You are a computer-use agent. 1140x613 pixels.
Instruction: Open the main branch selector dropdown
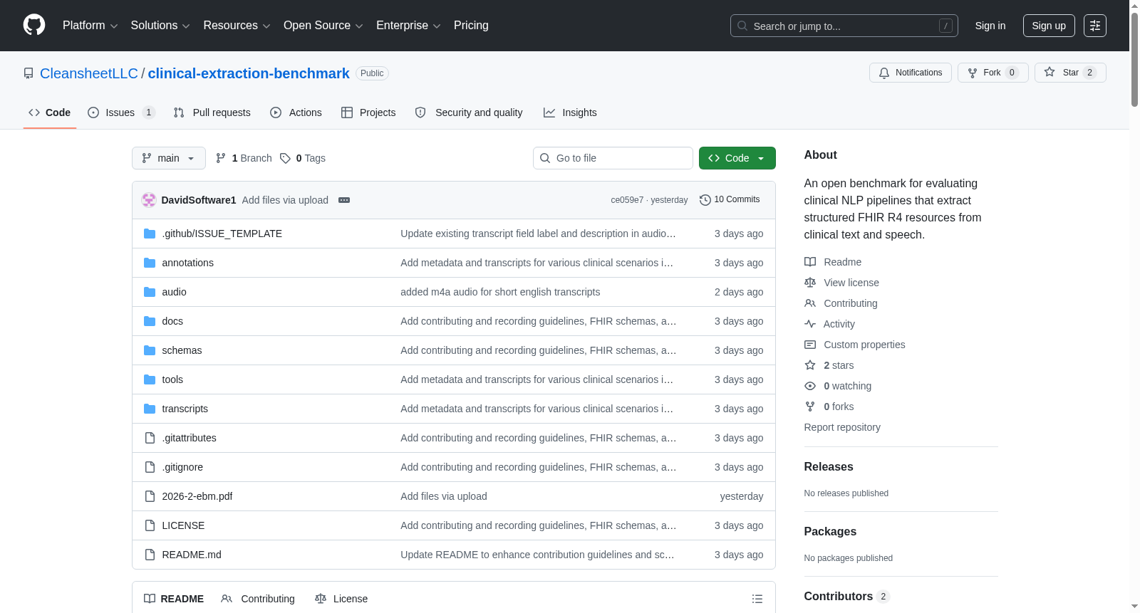tap(169, 158)
